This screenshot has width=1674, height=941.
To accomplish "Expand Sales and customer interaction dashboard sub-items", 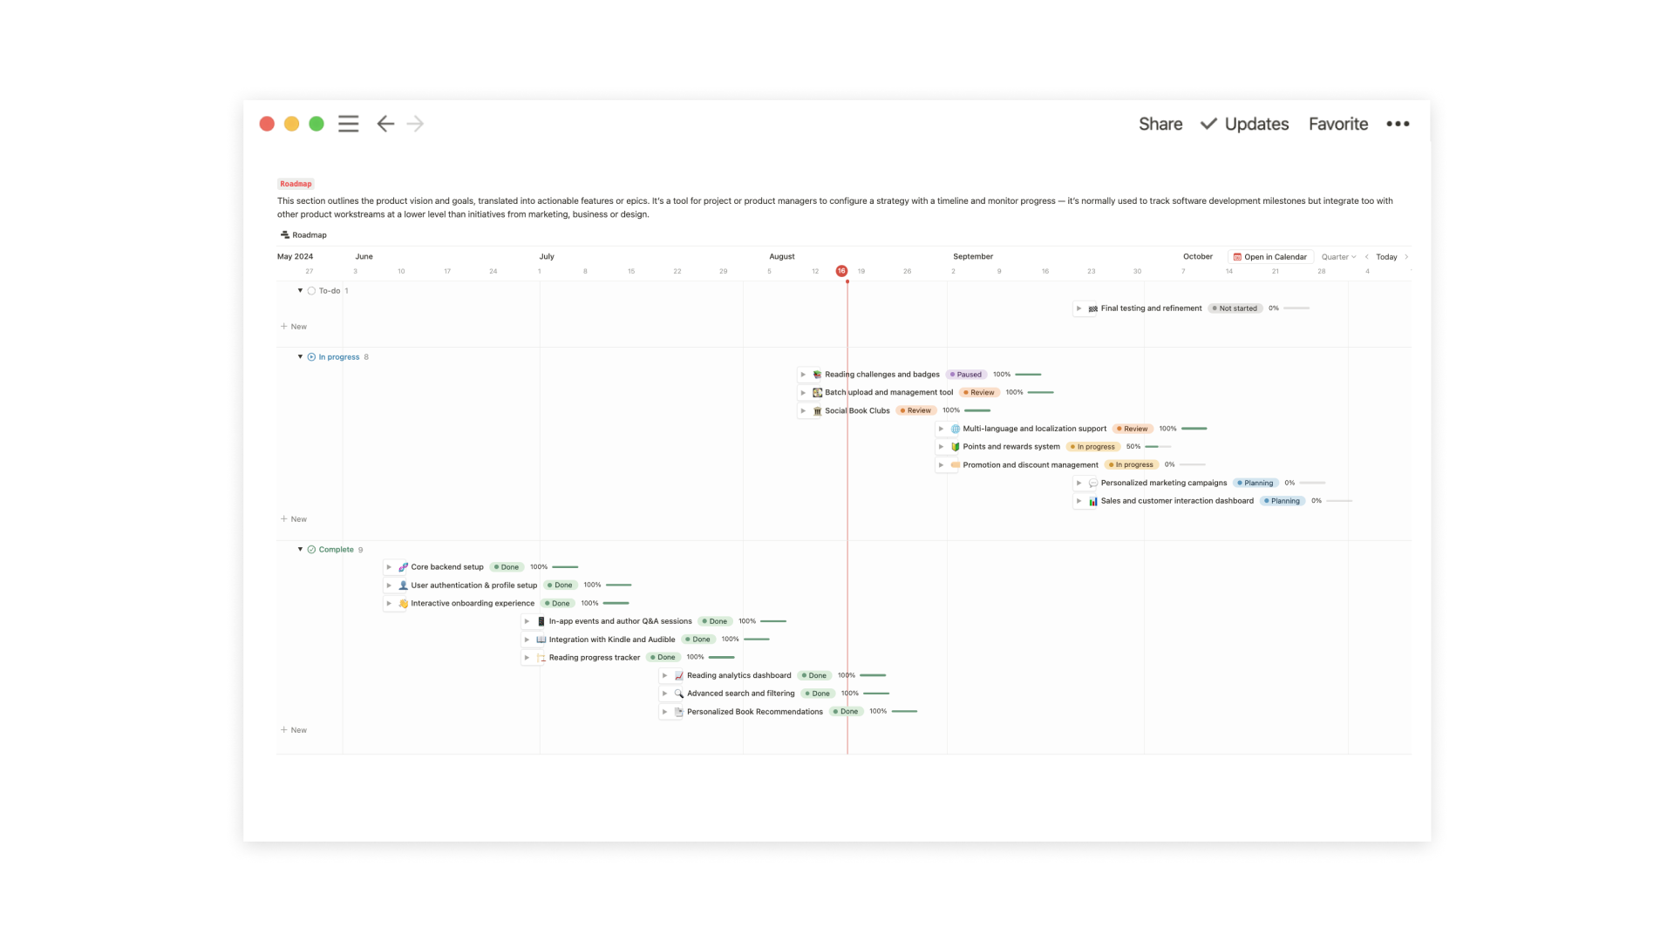I will click(1079, 501).
